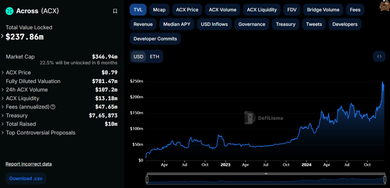Enable the ACX Volume chart metric
The height and width of the screenshot is (188, 390).
[223, 10]
